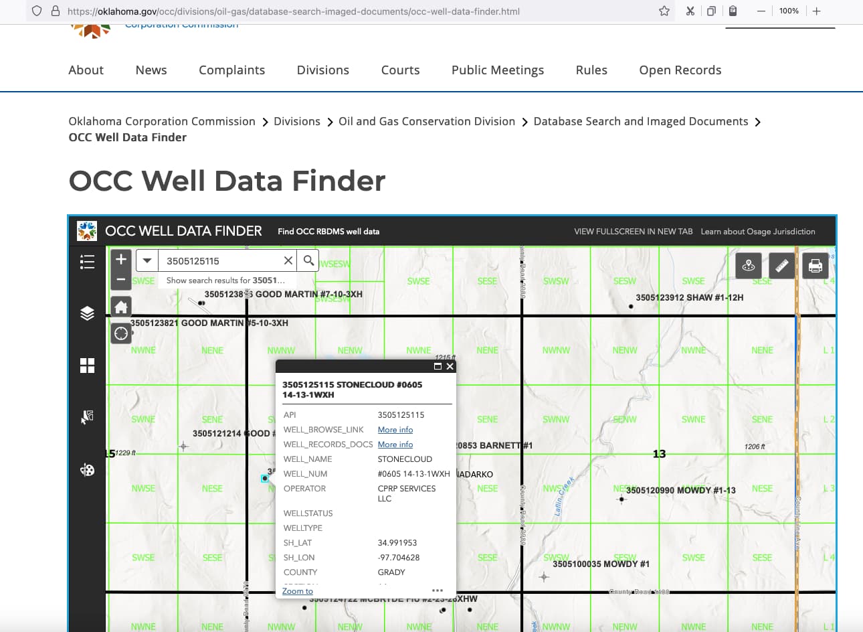
Task: Open the News menu
Action: click(x=151, y=70)
